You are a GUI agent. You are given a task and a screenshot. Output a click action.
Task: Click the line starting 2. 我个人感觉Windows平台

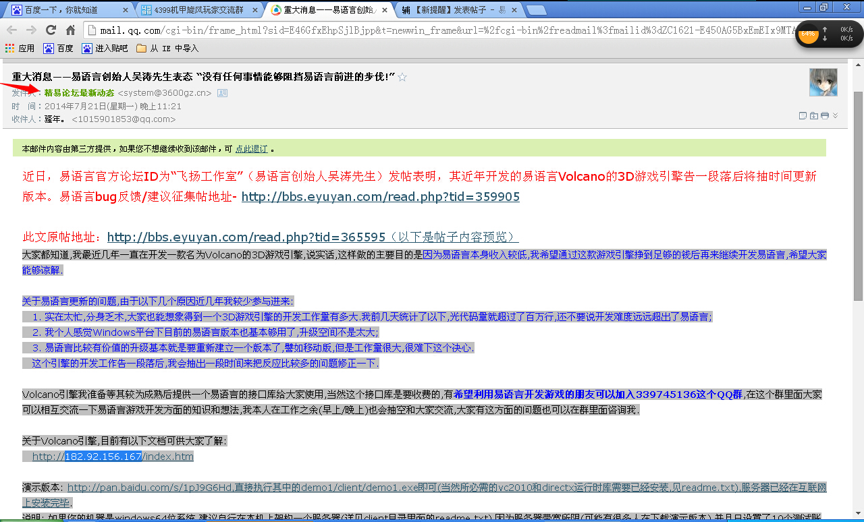click(200, 332)
